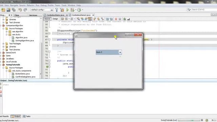Toggle bookmark on current line

pos(102,19)
